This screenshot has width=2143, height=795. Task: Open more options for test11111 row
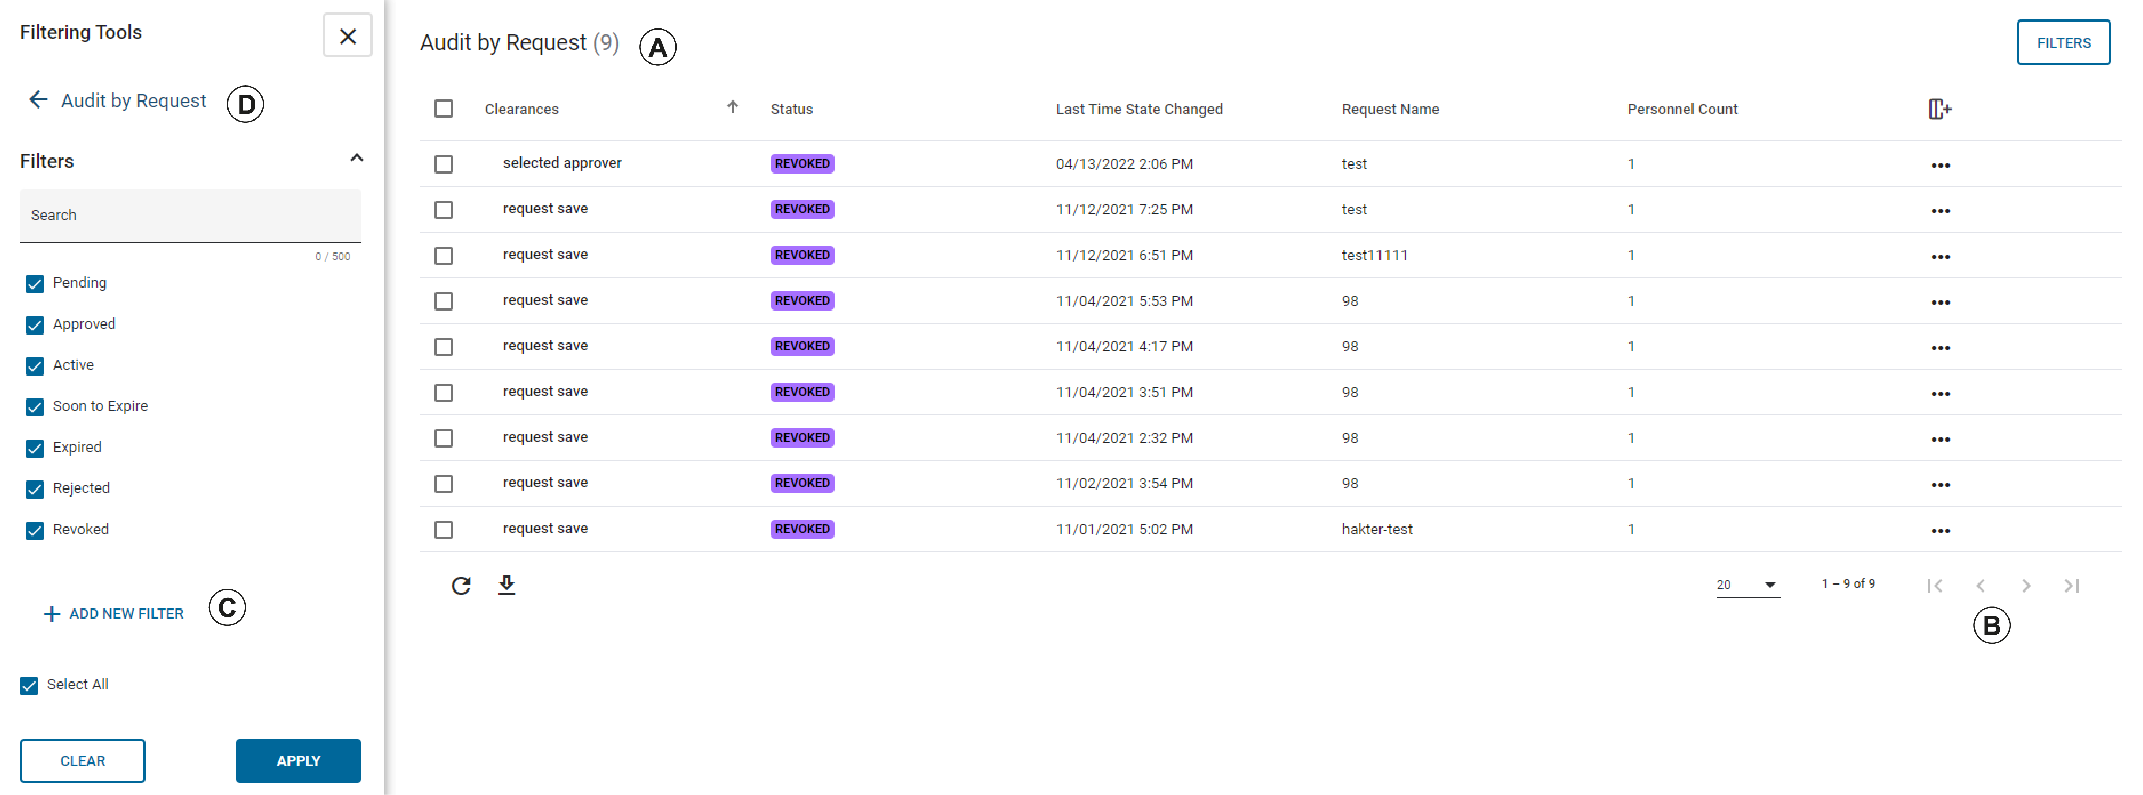pyautogui.click(x=1940, y=257)
